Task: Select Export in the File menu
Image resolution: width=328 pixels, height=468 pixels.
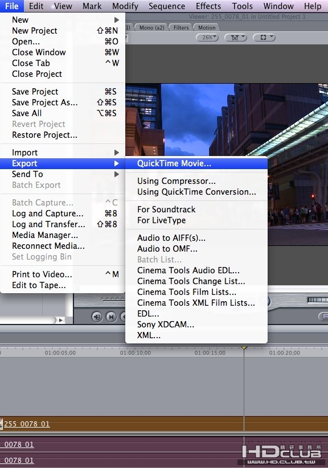Action: click(x=63, y=163)
